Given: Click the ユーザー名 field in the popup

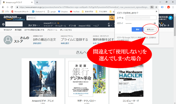Looking at the screenshot, I should (141, 18).
